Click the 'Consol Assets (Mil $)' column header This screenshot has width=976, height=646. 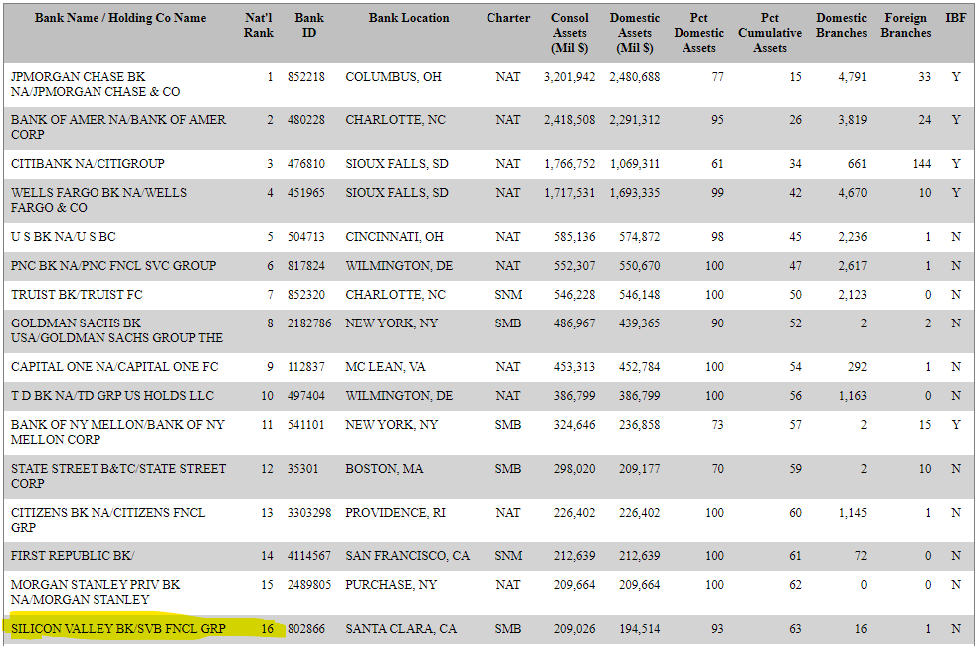point(569,33)
